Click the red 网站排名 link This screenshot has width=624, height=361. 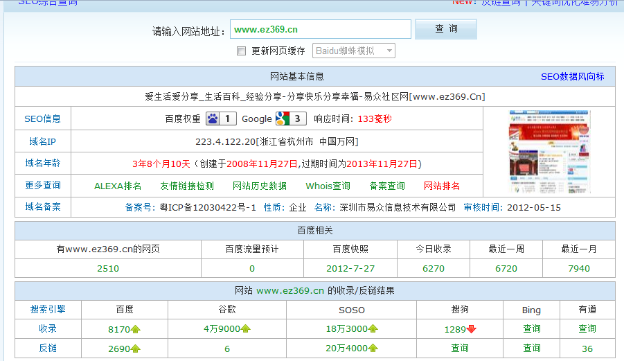point(441,186)
